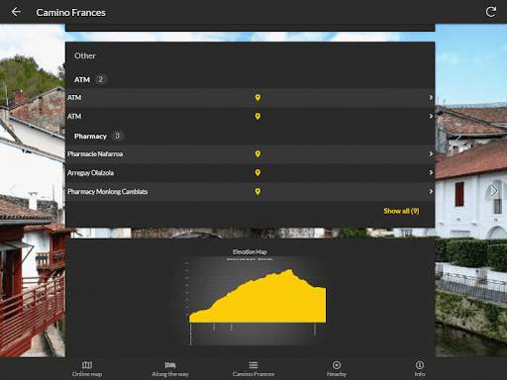The image size is (507, 380).
Task: Open the Online map tab
Action: (87, 369)
